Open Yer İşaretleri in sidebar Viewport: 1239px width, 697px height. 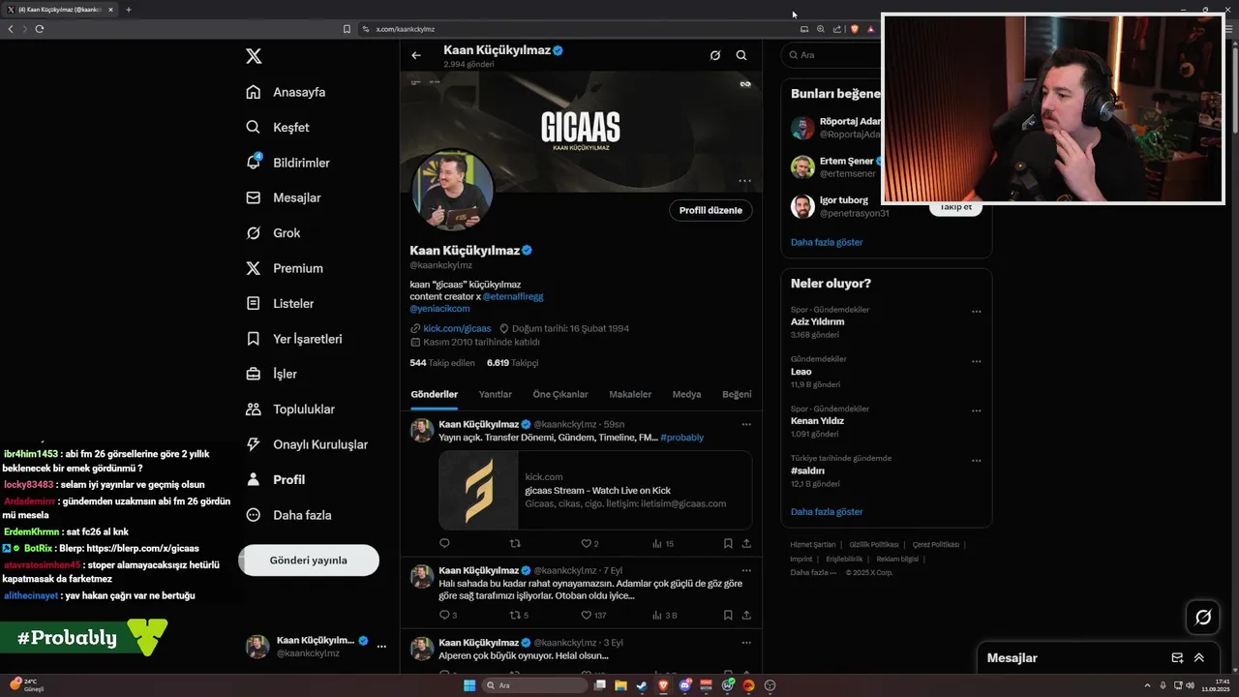(x=294, y=339)
